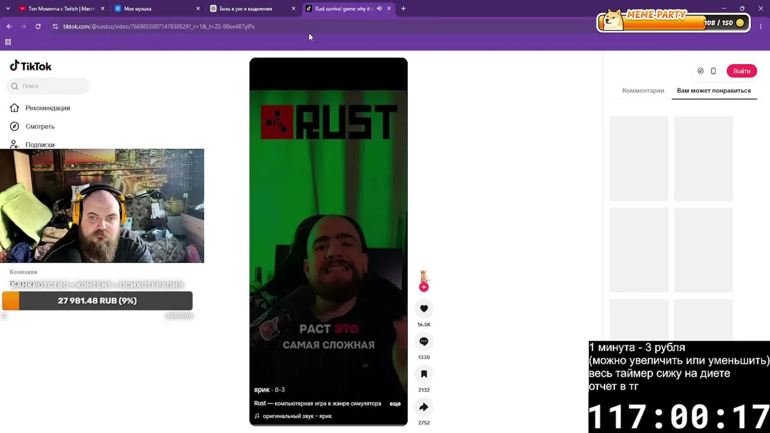Expand the video caption with еще
The width and height of the screenshot is (770, 433).
[395, 404]
